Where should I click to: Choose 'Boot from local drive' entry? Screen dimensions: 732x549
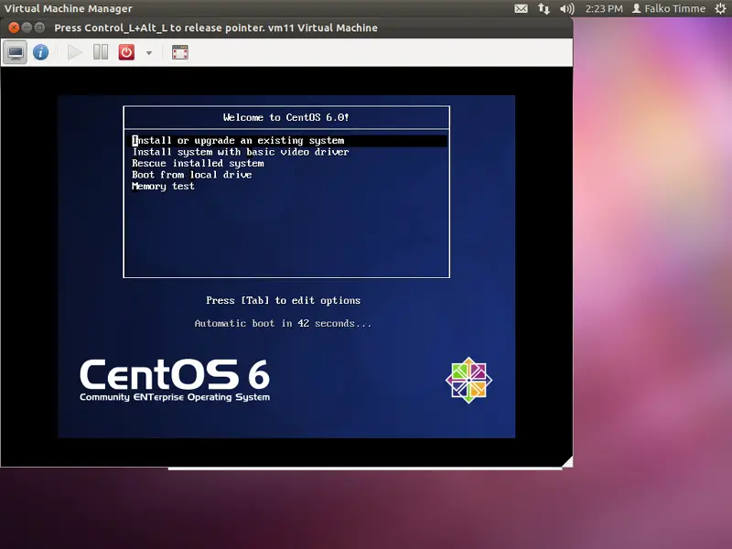coord(192,175)
